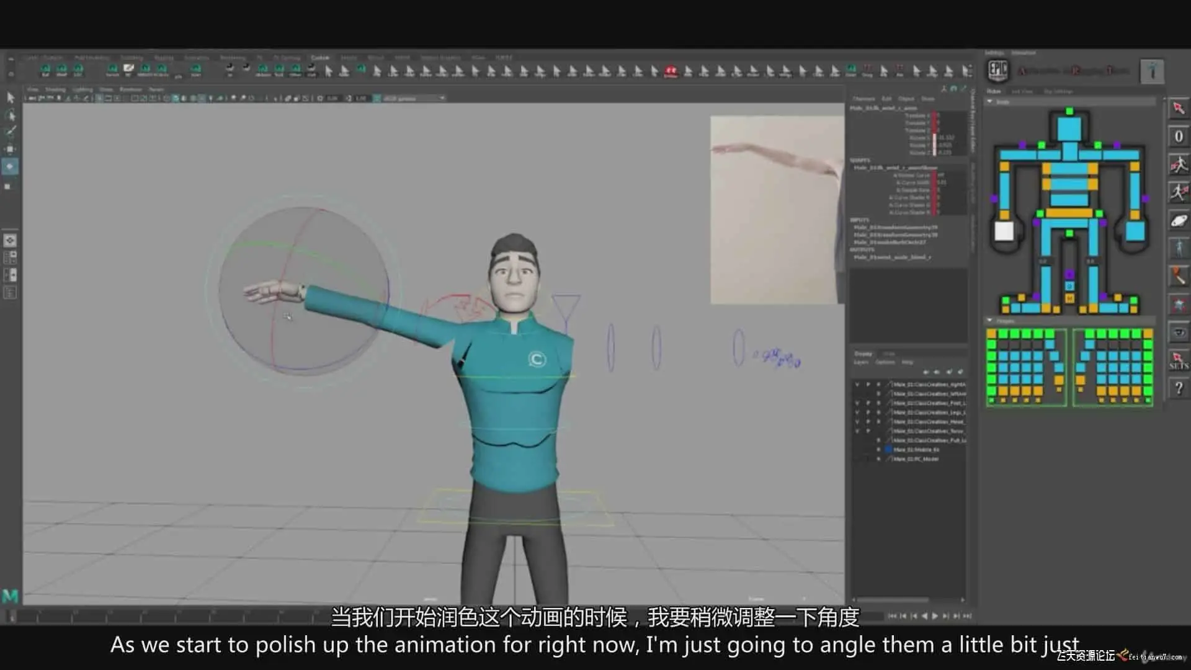1191x670 pixels.
Task: Toggle visibility V of the Head display layer
Action: tap(857, 422)
